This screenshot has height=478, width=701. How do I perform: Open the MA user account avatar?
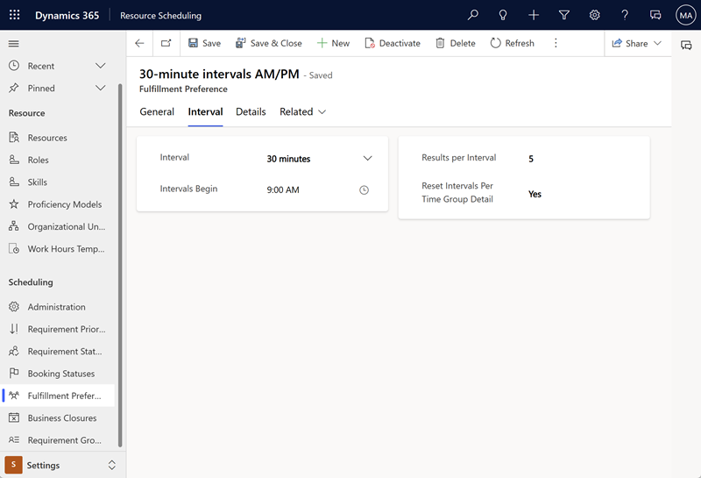[x=686, y=15]
